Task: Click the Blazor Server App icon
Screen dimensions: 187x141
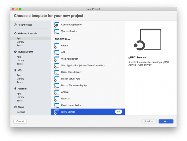Action: [x=57, y=79]
